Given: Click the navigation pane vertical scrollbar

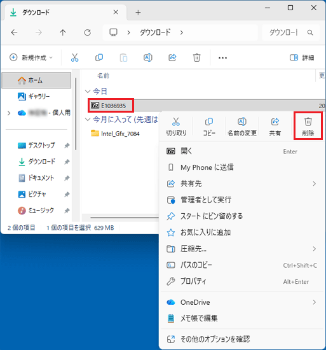Looking at the screenshot, I should tap(76, 114).
